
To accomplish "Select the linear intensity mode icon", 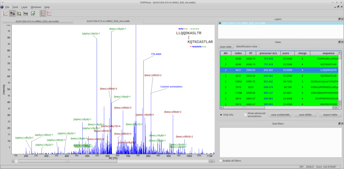I will click(6, 13).
